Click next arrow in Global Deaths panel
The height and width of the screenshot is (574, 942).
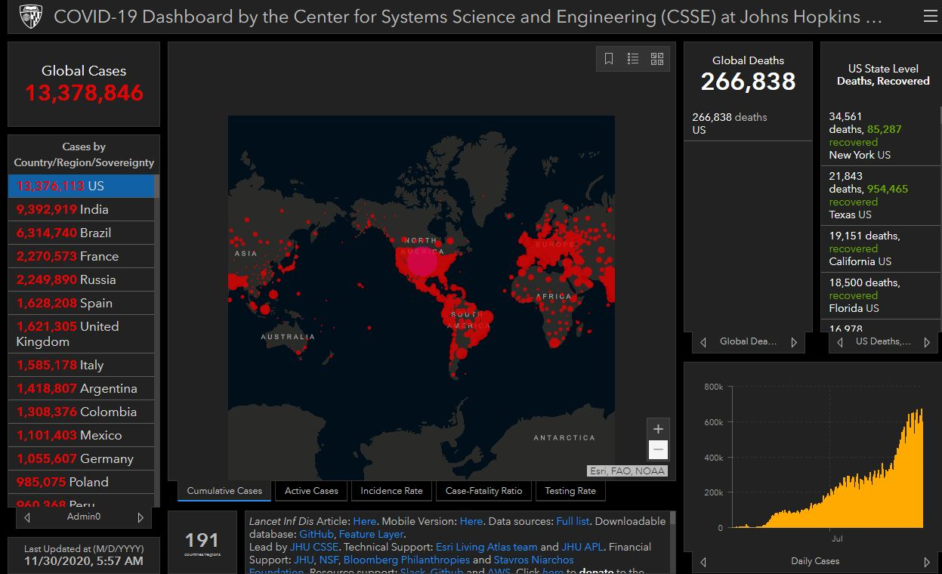pos(794,342)
